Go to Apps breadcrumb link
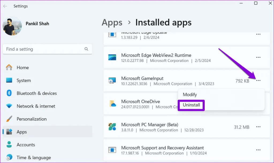The height and width of the screenshot is (163, 274). (x=112, y=23)
